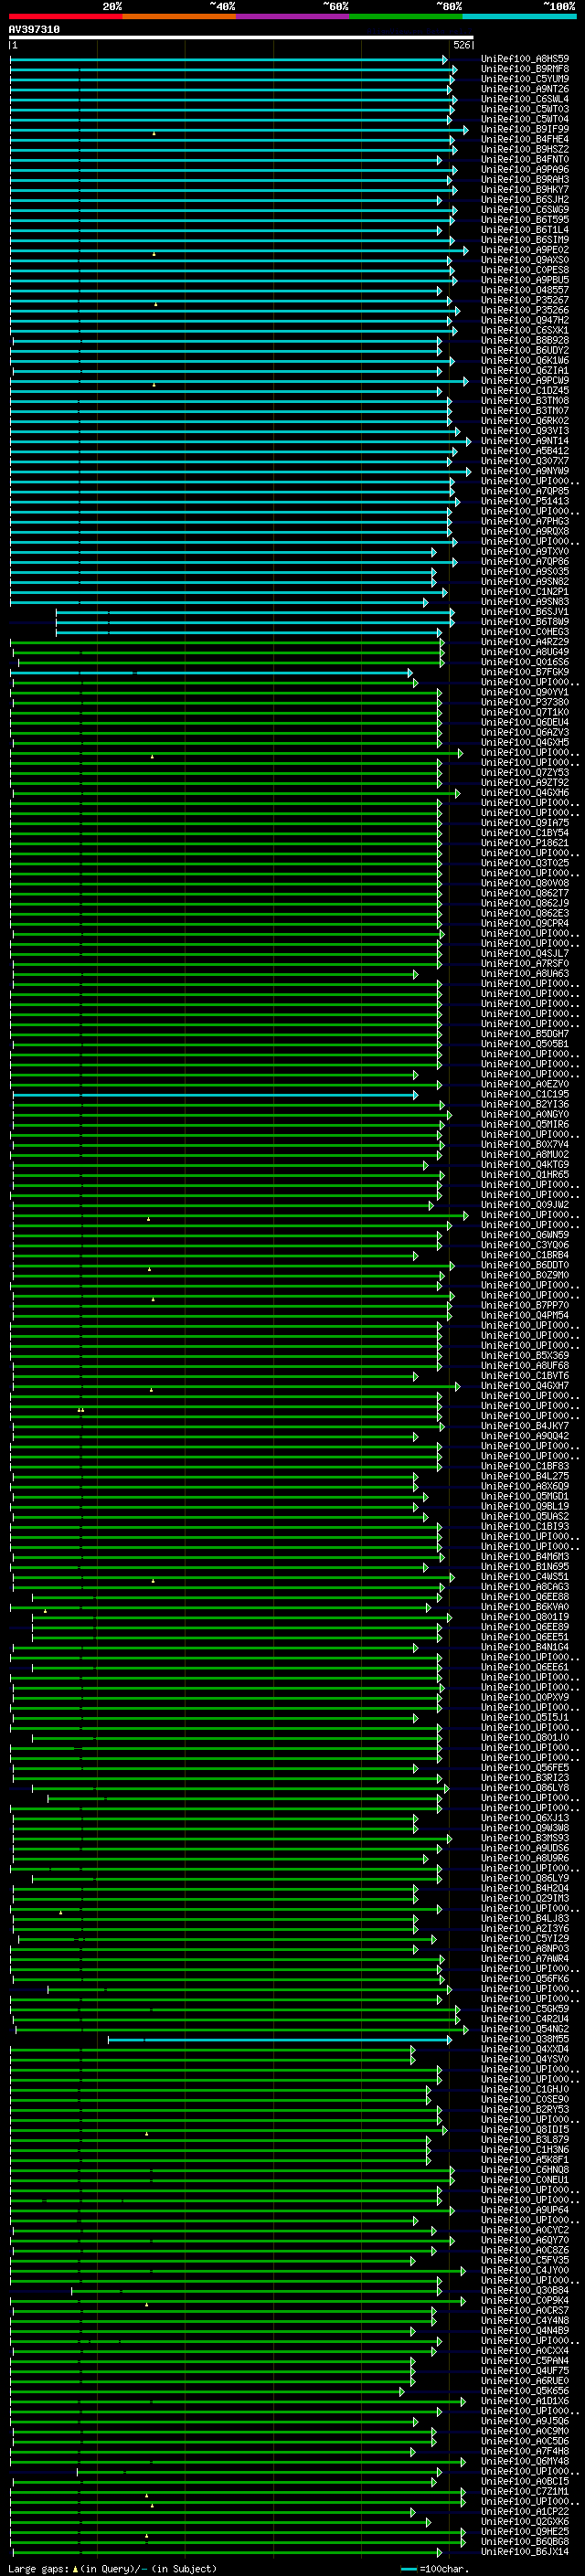Select hit label UniRef100_C5YUM9
The image size is (585, 2576).
525,79
